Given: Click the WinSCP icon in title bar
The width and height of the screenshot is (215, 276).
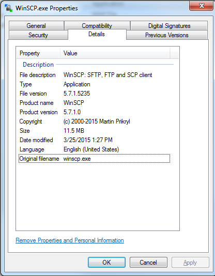Looking at the screenshot, I should pyautogui.click(x=9, y=8).
